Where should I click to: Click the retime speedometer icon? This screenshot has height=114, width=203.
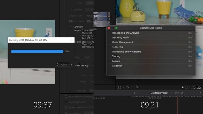coord(136,87)
